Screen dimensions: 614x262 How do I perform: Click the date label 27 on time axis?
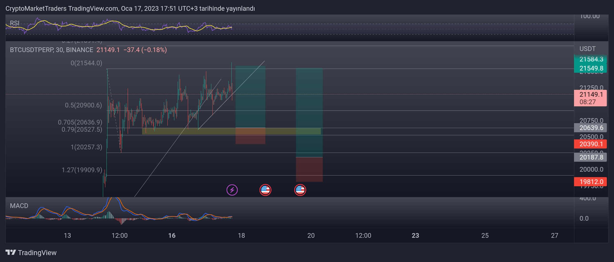[x=555, y=236]
